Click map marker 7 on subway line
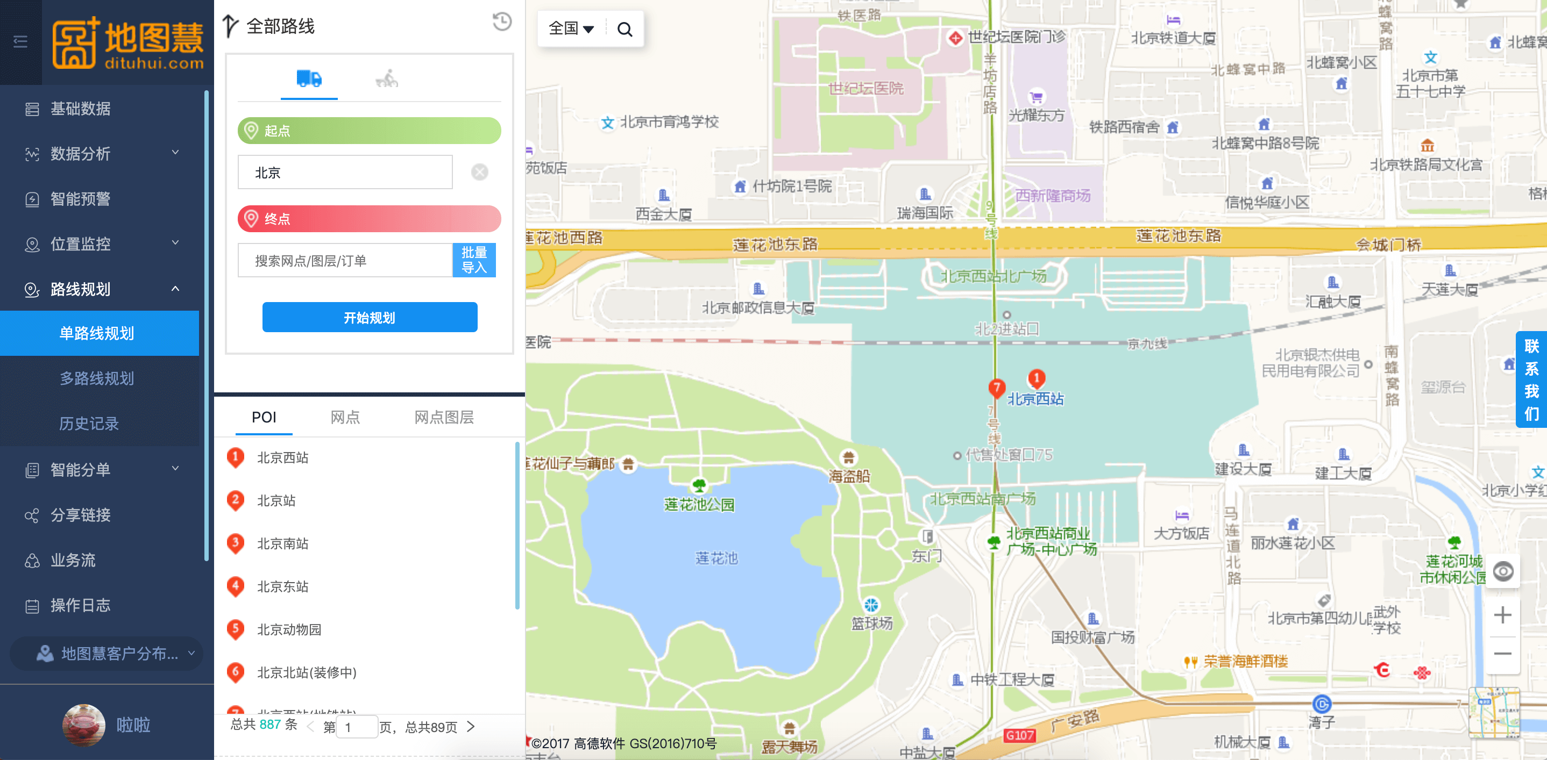Screen dimensions: 1547x760 997,389
